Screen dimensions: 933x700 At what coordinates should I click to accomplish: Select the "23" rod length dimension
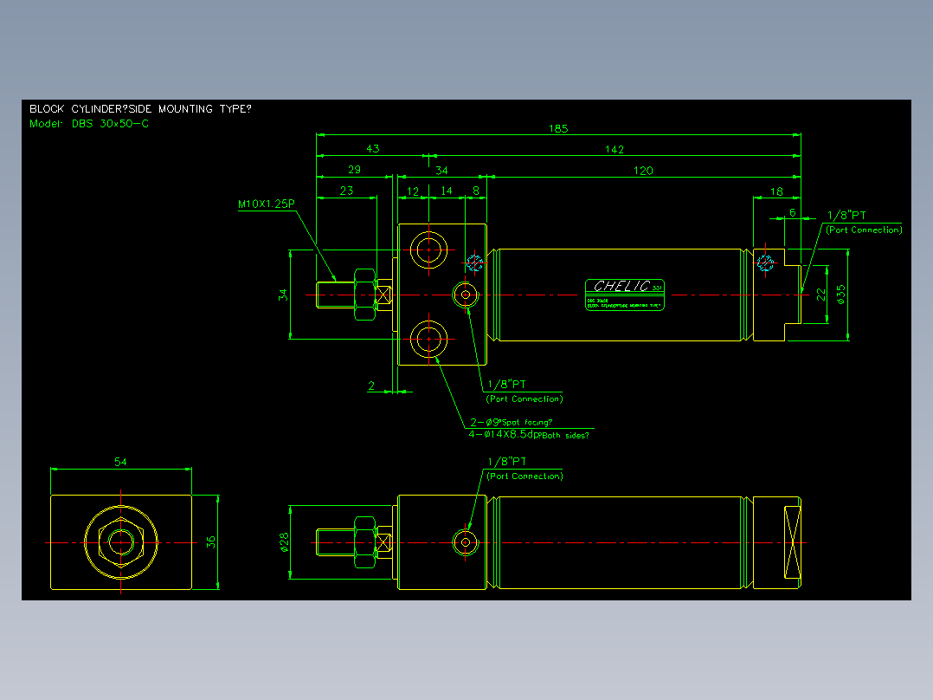click(x=346, y=191)
